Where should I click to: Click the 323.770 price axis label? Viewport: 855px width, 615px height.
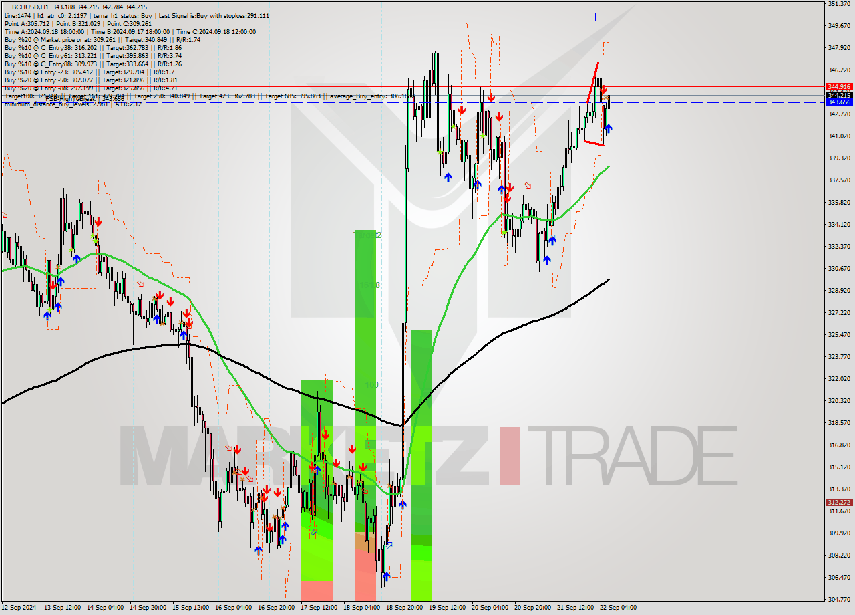(x=839, y=357)
